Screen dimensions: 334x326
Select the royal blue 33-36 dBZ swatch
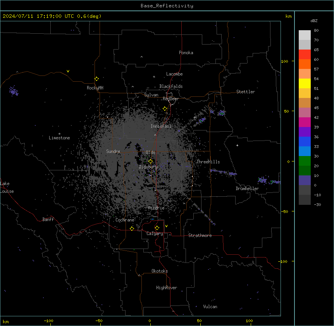pyautogui.click(x=305, y=141)
